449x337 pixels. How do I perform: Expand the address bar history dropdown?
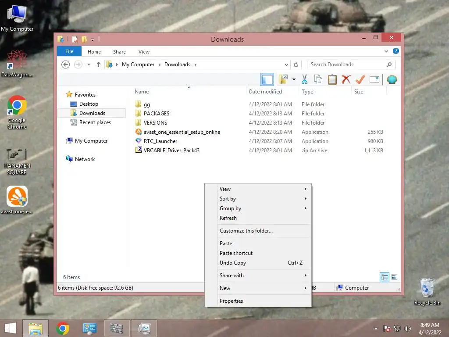tap(286, 65)
